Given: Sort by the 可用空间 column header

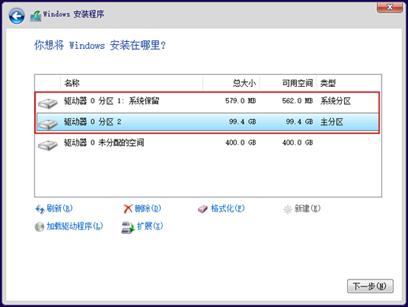Looking at the screenshot, I should 288,83.
